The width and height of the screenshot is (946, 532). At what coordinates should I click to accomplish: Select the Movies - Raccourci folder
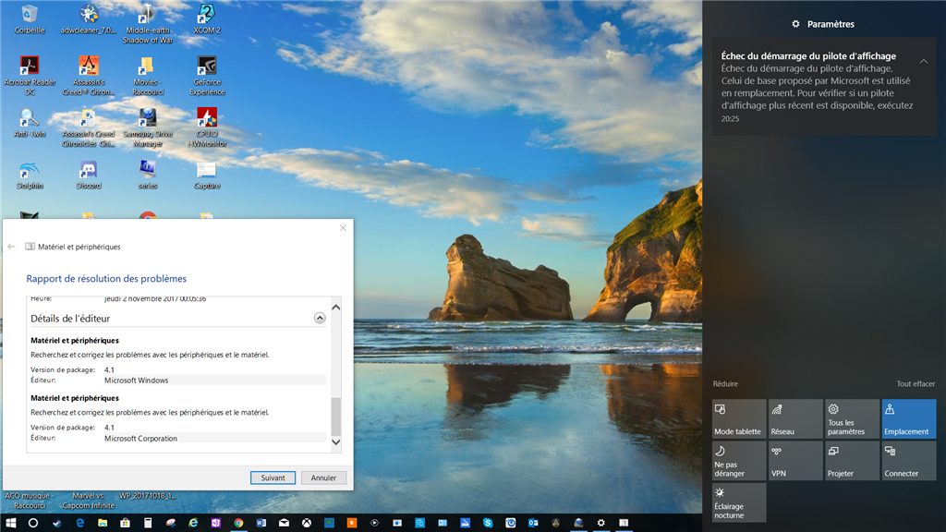(x=147, y=76)
